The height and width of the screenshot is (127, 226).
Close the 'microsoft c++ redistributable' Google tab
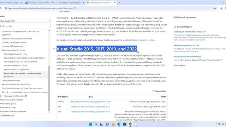pos(83,2)
